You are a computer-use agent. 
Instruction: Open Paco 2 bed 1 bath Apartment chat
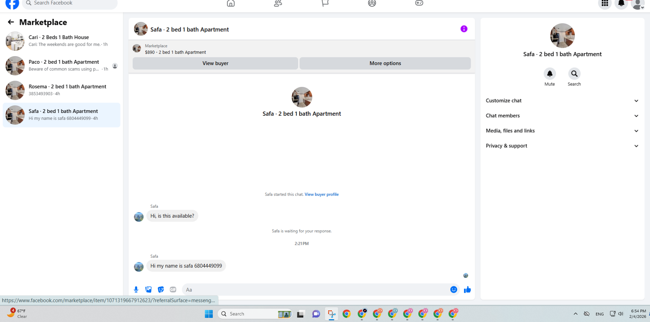coord(62,65)
